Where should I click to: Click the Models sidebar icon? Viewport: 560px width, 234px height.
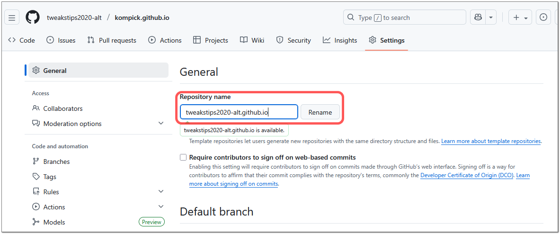point(36,222)
